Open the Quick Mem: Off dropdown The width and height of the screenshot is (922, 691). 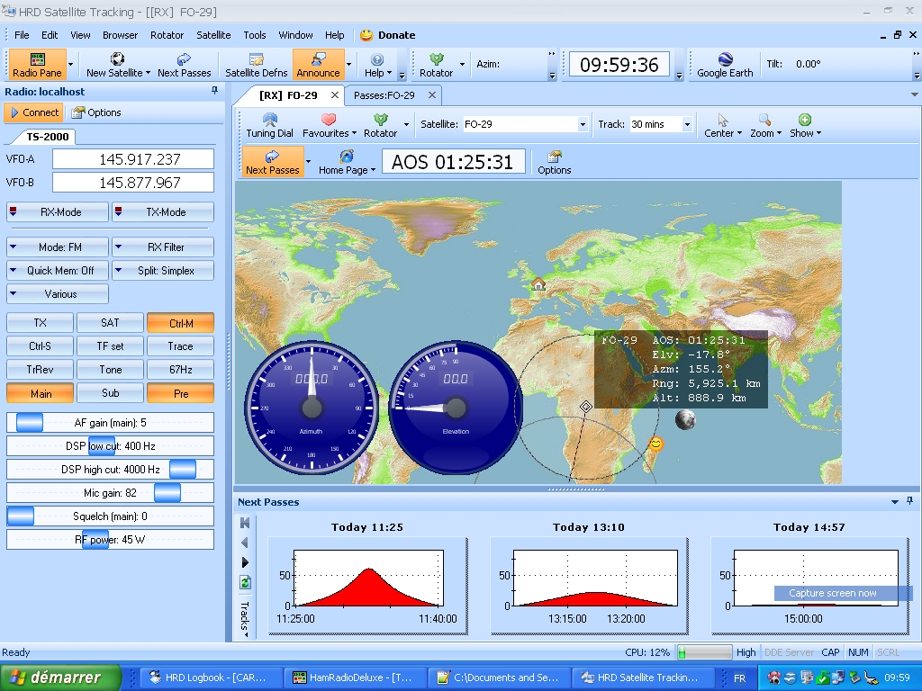coord(58,271)
